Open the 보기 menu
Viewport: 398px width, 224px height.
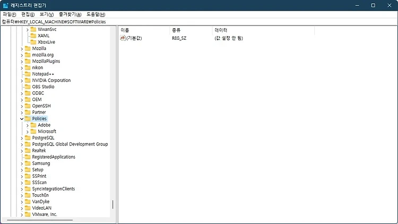coord(47,14)
